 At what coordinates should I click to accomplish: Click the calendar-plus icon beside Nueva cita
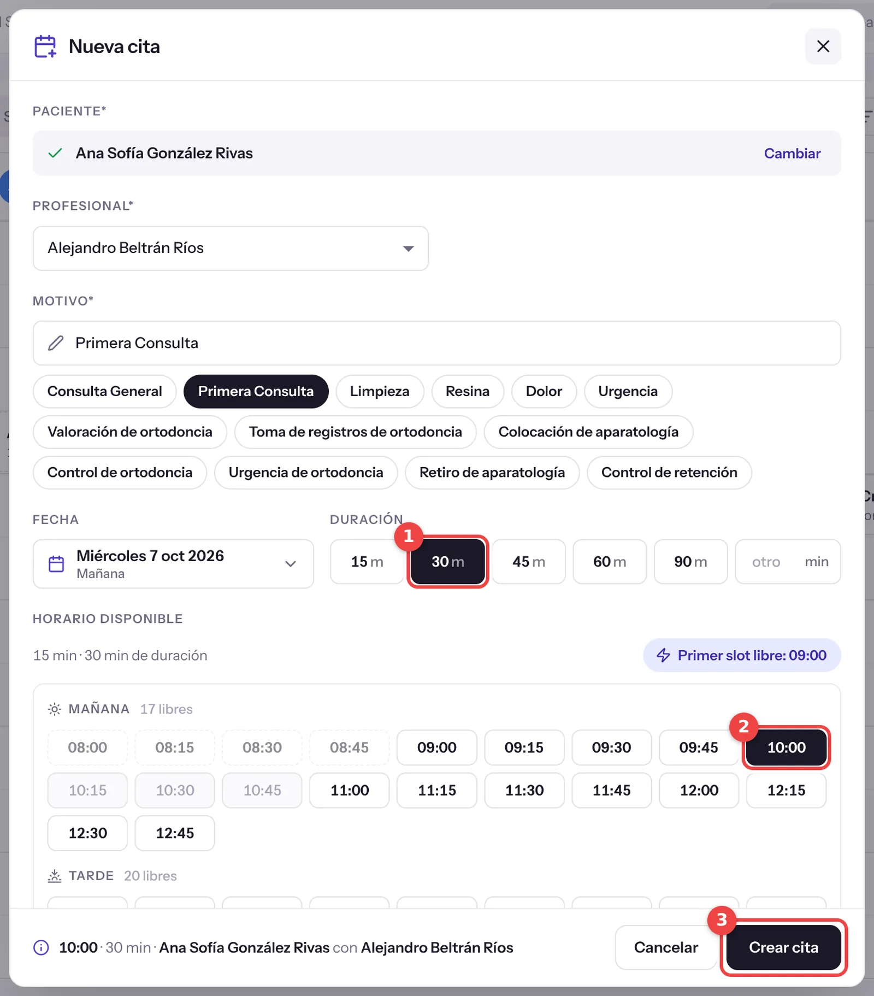tap(45, 46)
